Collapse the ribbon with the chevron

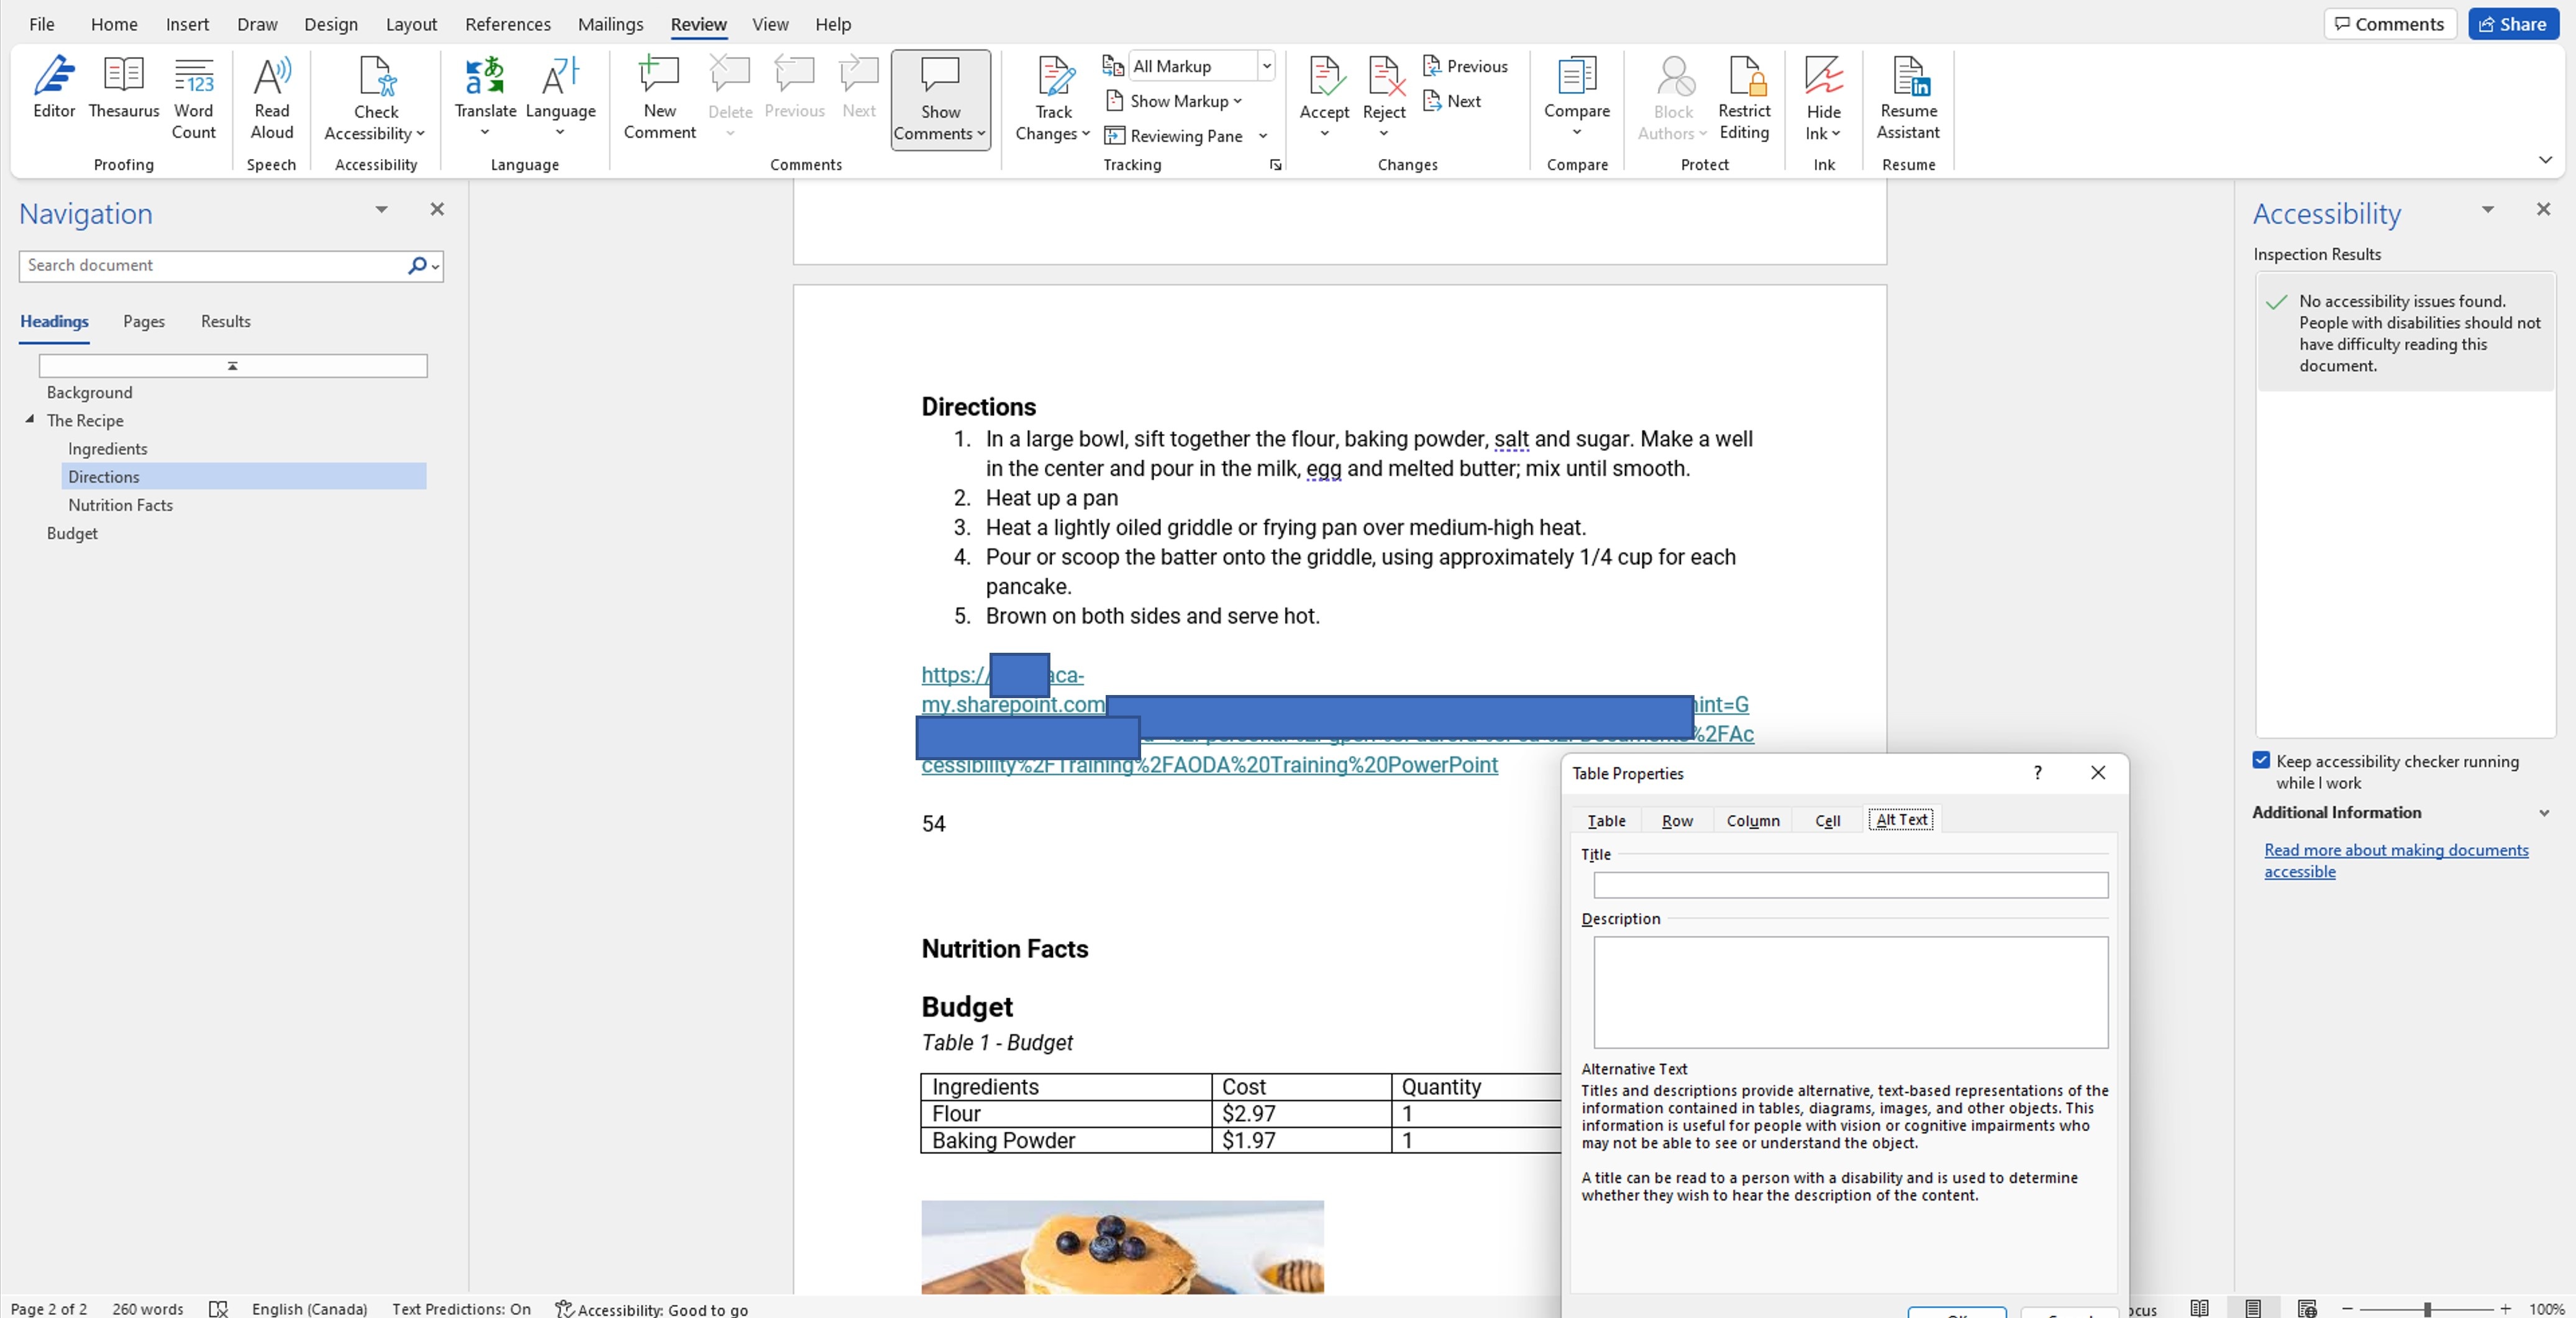(2545, 160)
